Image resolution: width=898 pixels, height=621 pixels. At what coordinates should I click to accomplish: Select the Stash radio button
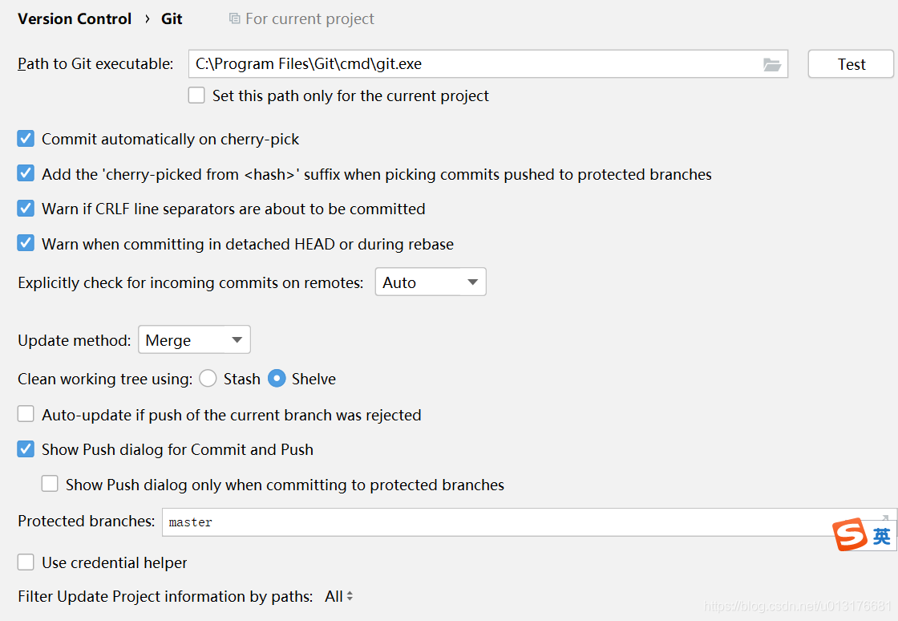click(208, 379)
